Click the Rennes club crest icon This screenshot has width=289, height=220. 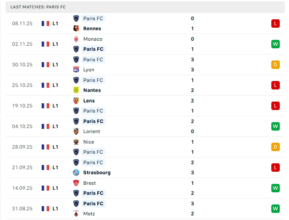(x=76, y=29)
